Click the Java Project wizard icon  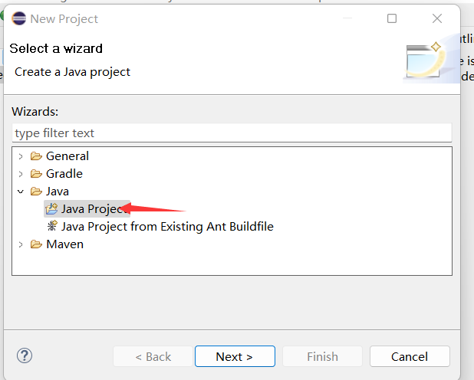(x=51, y=209)
